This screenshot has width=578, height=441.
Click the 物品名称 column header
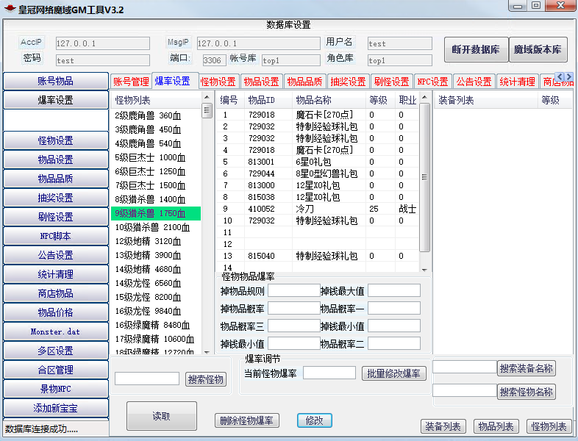tap(313, 100)
